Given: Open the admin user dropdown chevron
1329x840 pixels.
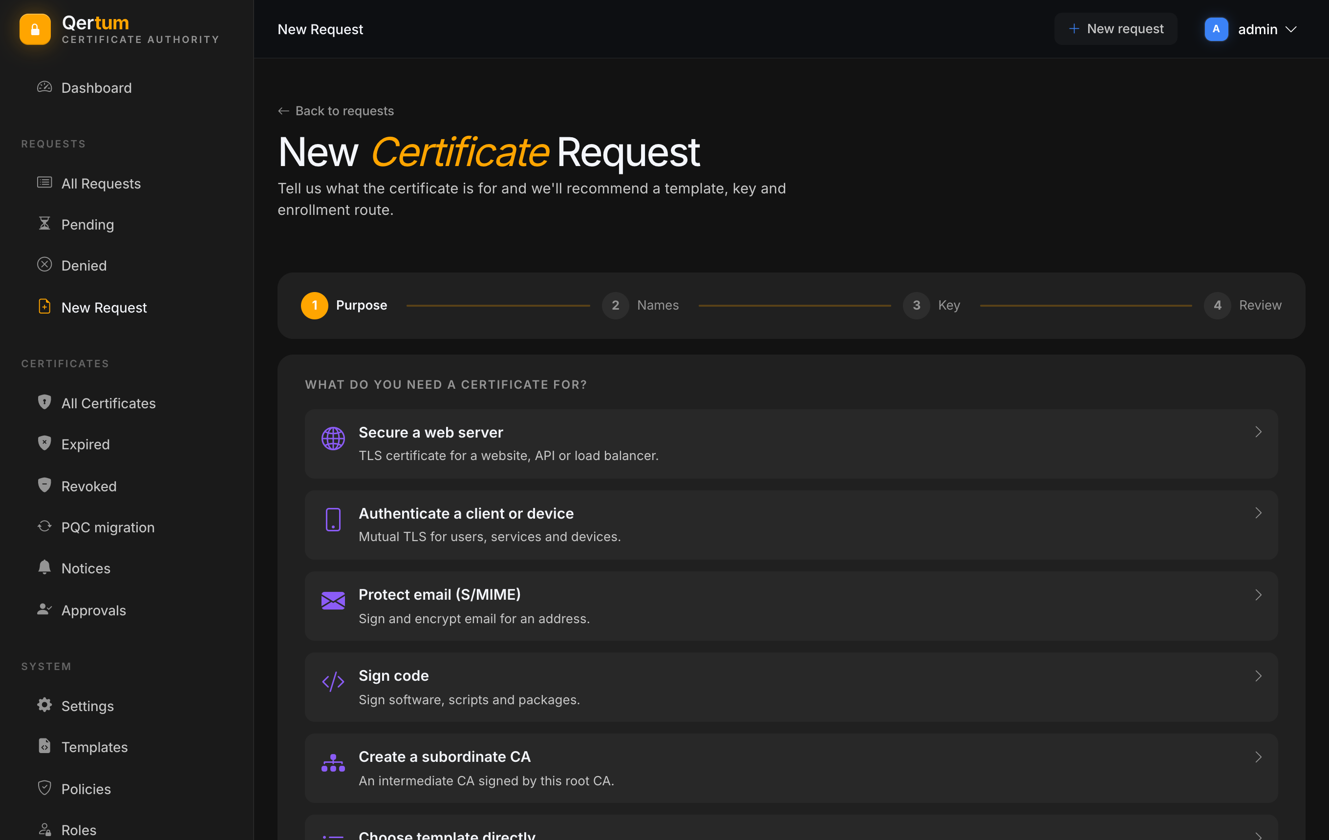Looking at the screenshot, I should tap(1291, 29).
